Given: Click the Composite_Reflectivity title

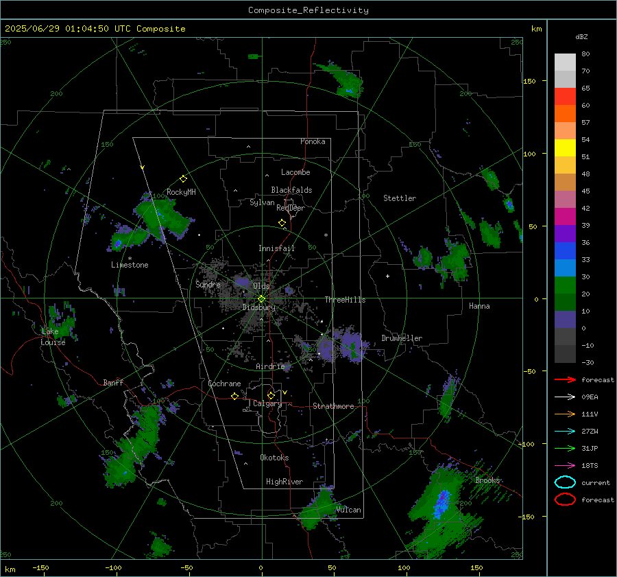Looking at the screenshot, I should 308,10.
